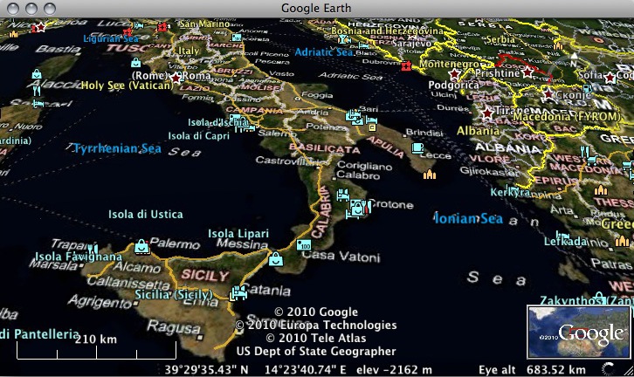Screen dimensions: 634x377
Task: Click the orange worship icon below Lecce
Action: coord(430,175)
